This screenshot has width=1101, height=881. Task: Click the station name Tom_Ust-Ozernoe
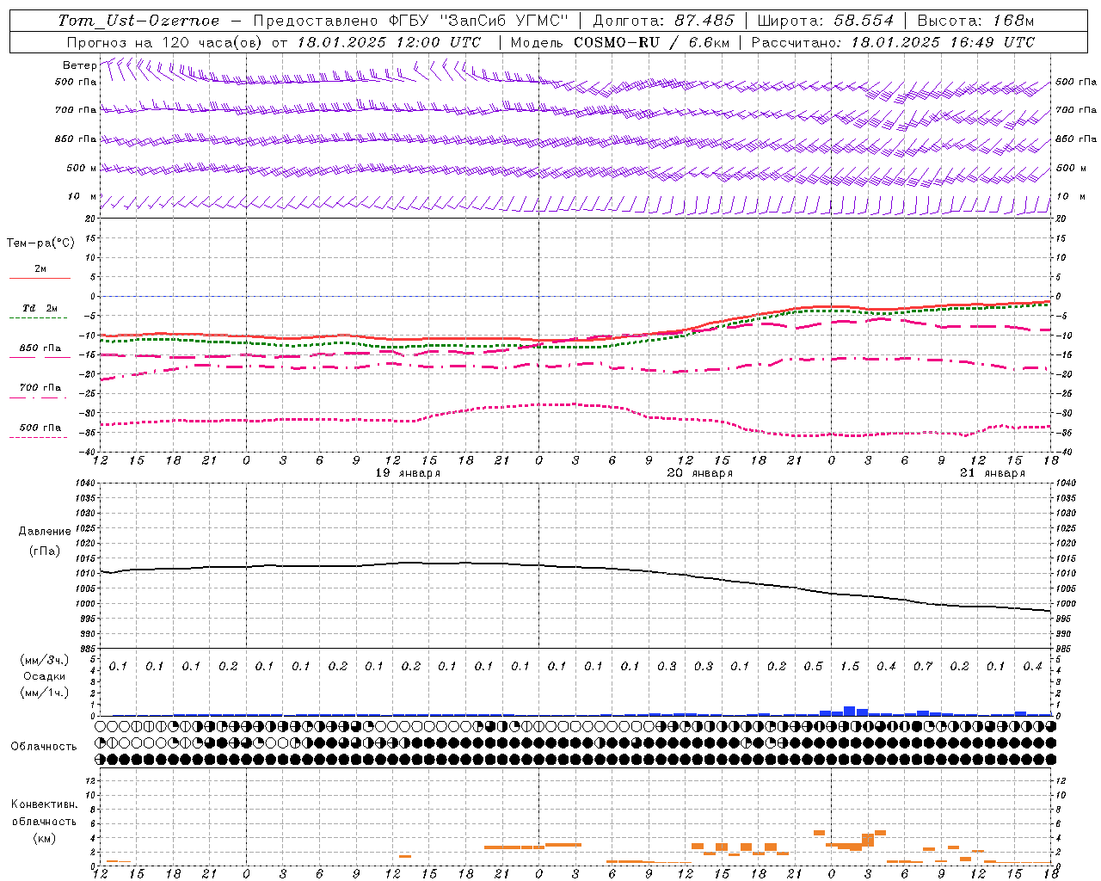(x=138, y=21)
